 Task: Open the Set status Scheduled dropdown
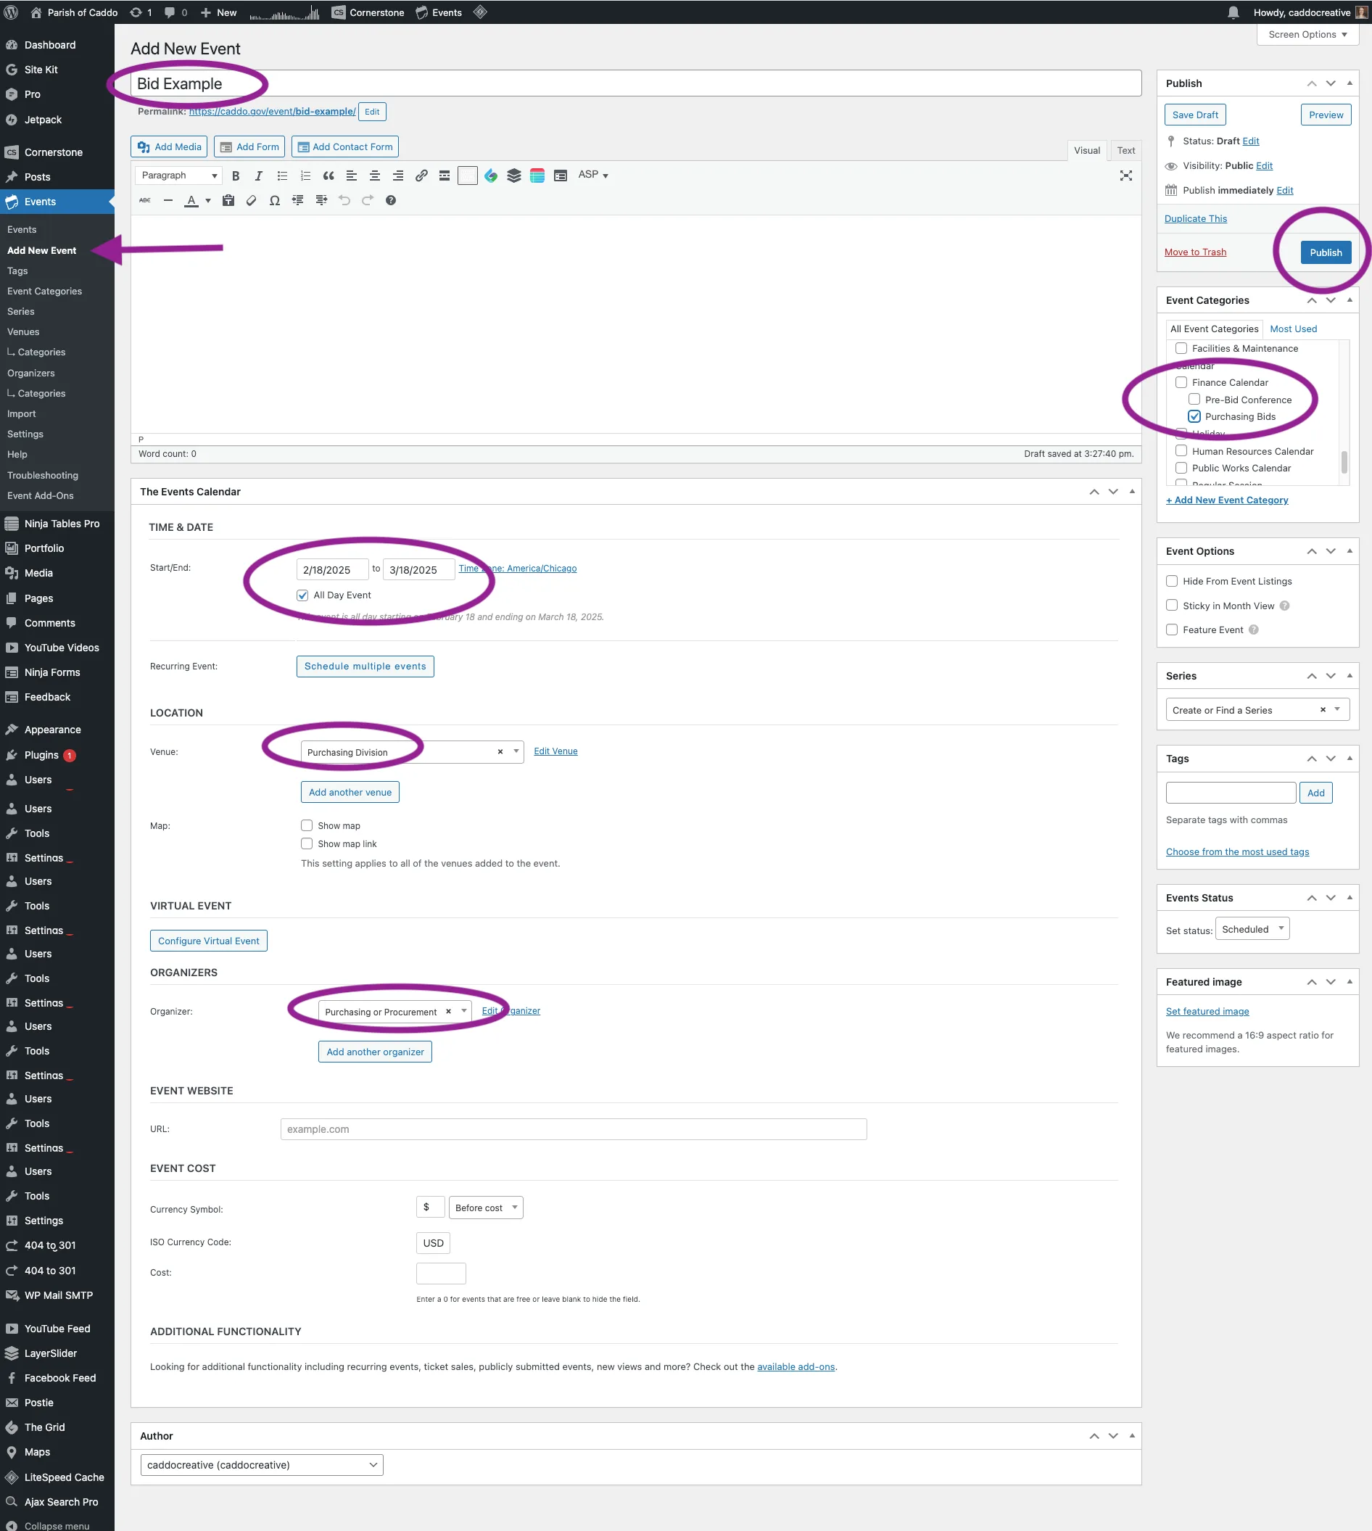[x=1252, y=929]
